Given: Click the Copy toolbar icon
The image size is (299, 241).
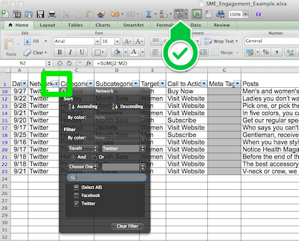Looking at the screenshot, I should (78, 14).
